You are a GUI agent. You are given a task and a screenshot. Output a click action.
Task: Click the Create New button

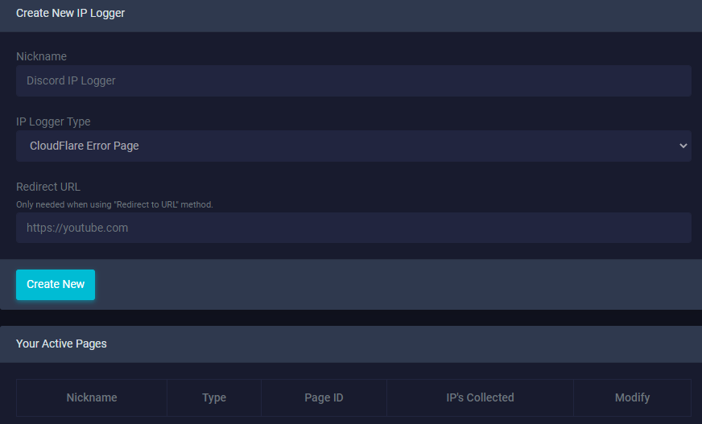pyautogui.click(x=56, y=285)
